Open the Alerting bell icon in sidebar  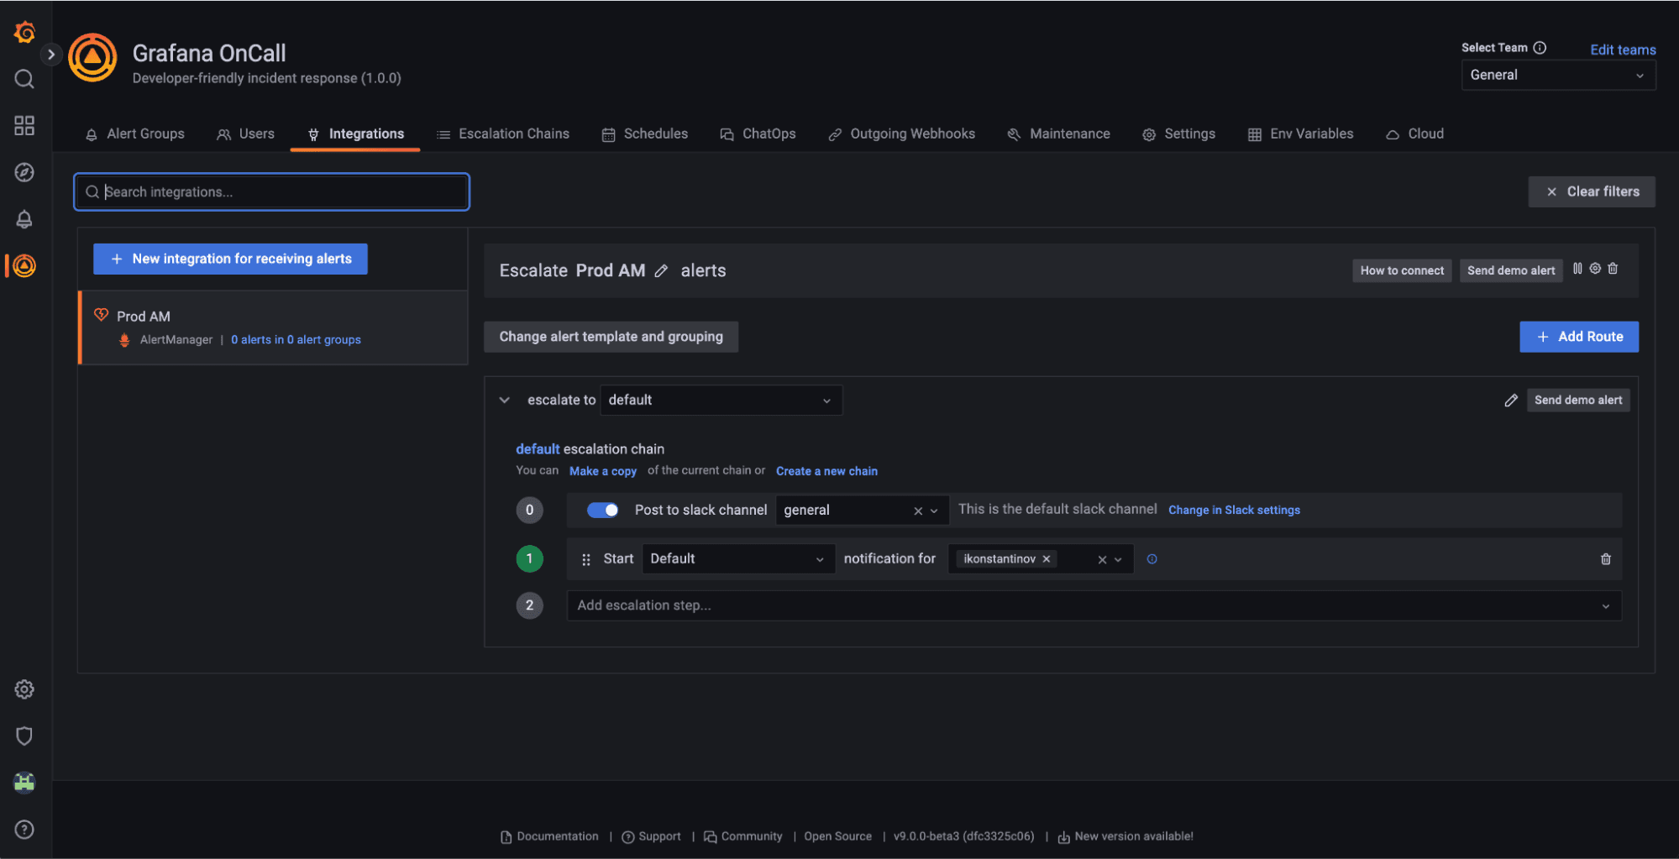point(24,219)
